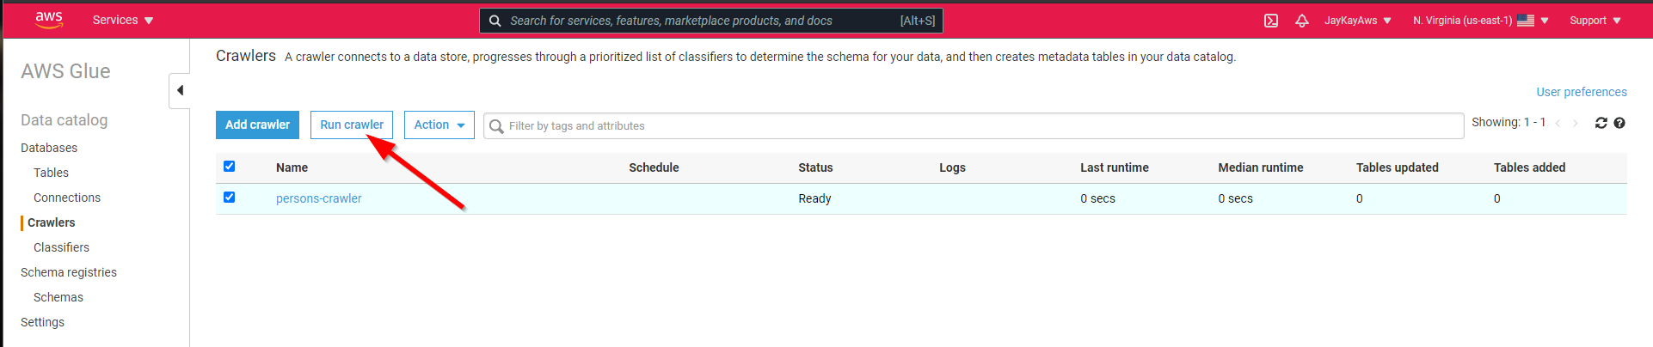Open the CloudShell terminal icon
This screenshot has height=347, width=1653.
(x=1271, y=21)
